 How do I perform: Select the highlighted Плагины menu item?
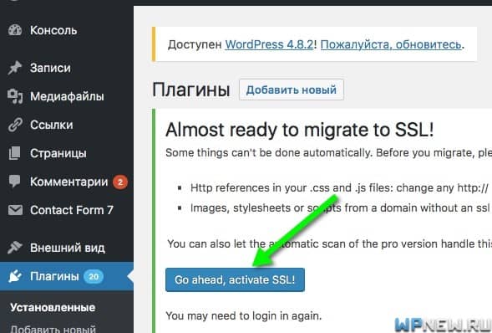(x=67, y=276)
